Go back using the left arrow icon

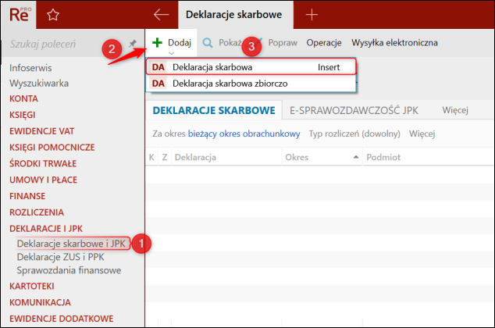coord(161,15)
